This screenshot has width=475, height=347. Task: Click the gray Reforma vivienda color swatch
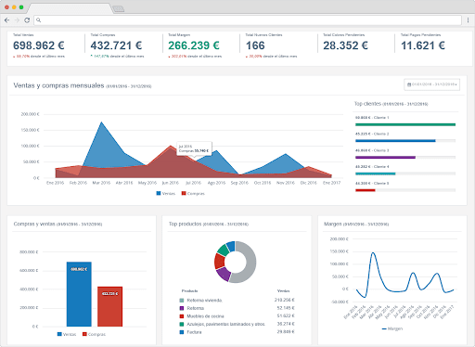[182, 301]
